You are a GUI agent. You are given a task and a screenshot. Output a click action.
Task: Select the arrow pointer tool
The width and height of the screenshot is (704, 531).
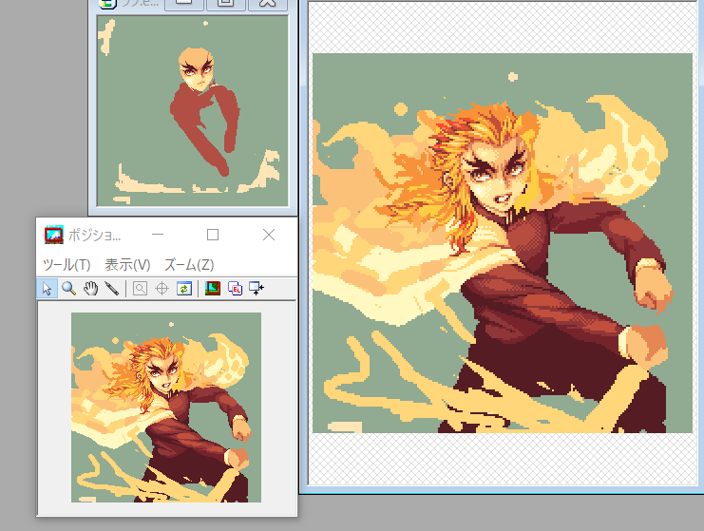(47, 288)
